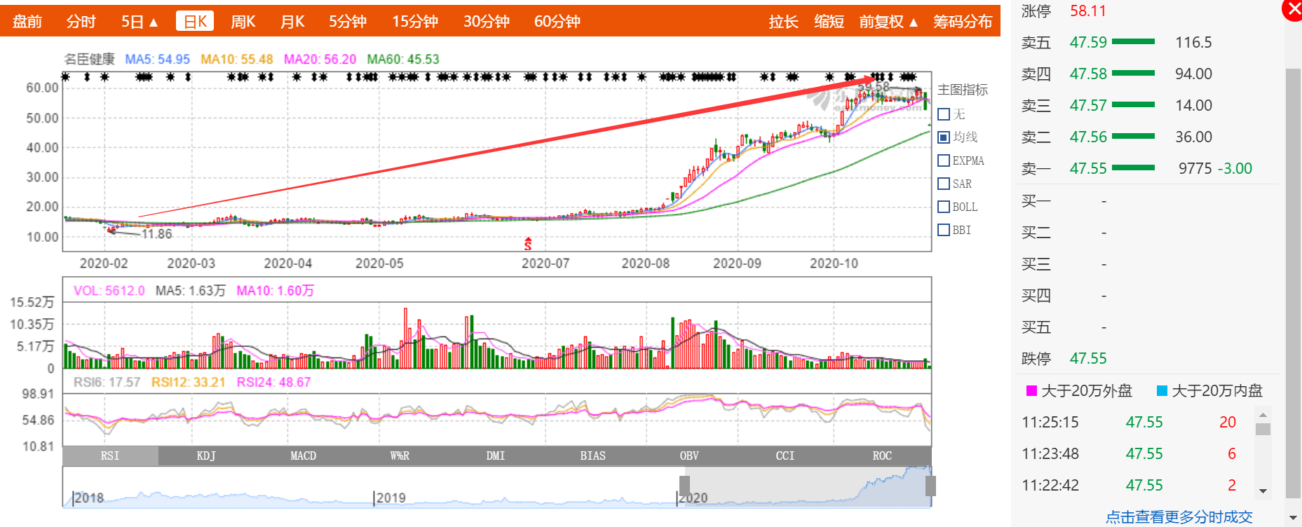Expand the 5日 period dropdown
The height and width of the screenshot is (527, 1302).
coord(140,22)
